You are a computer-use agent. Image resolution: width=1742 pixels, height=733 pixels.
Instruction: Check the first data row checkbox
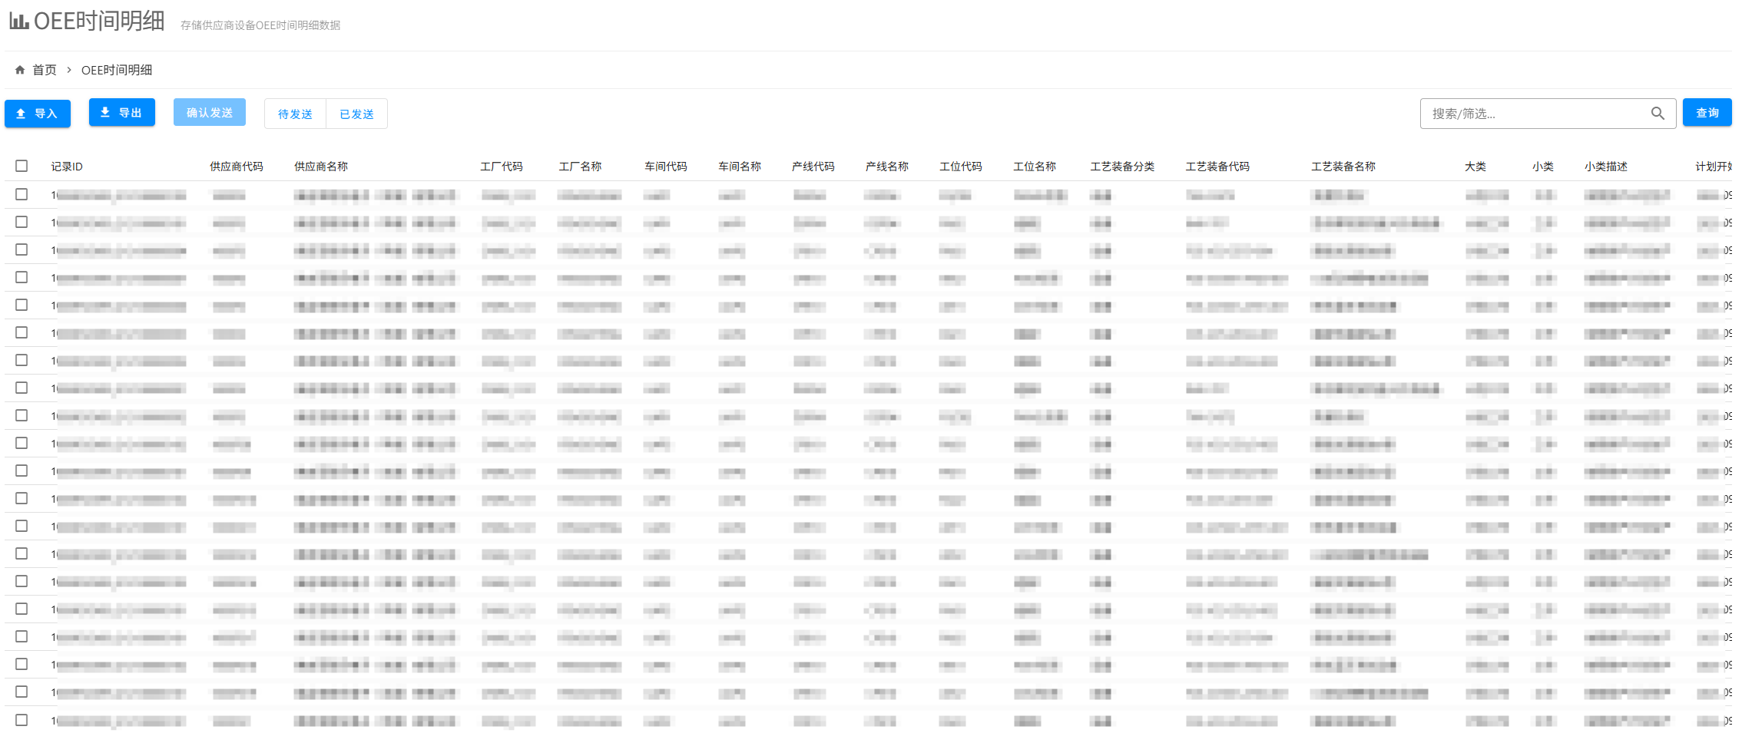point(22,195)
